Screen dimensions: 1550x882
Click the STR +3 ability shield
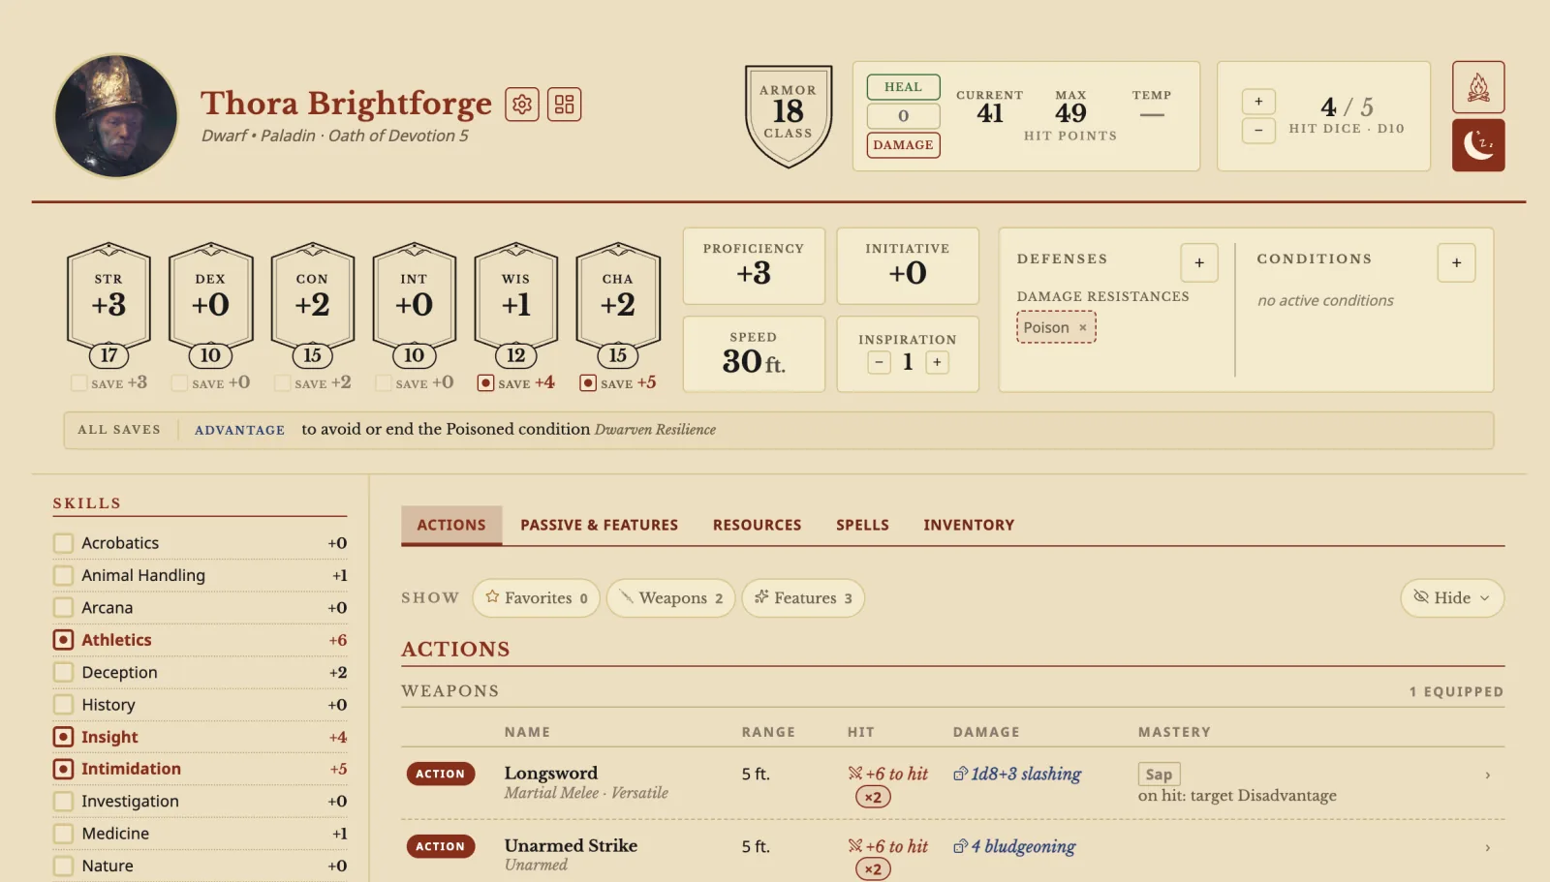[108, 305]
